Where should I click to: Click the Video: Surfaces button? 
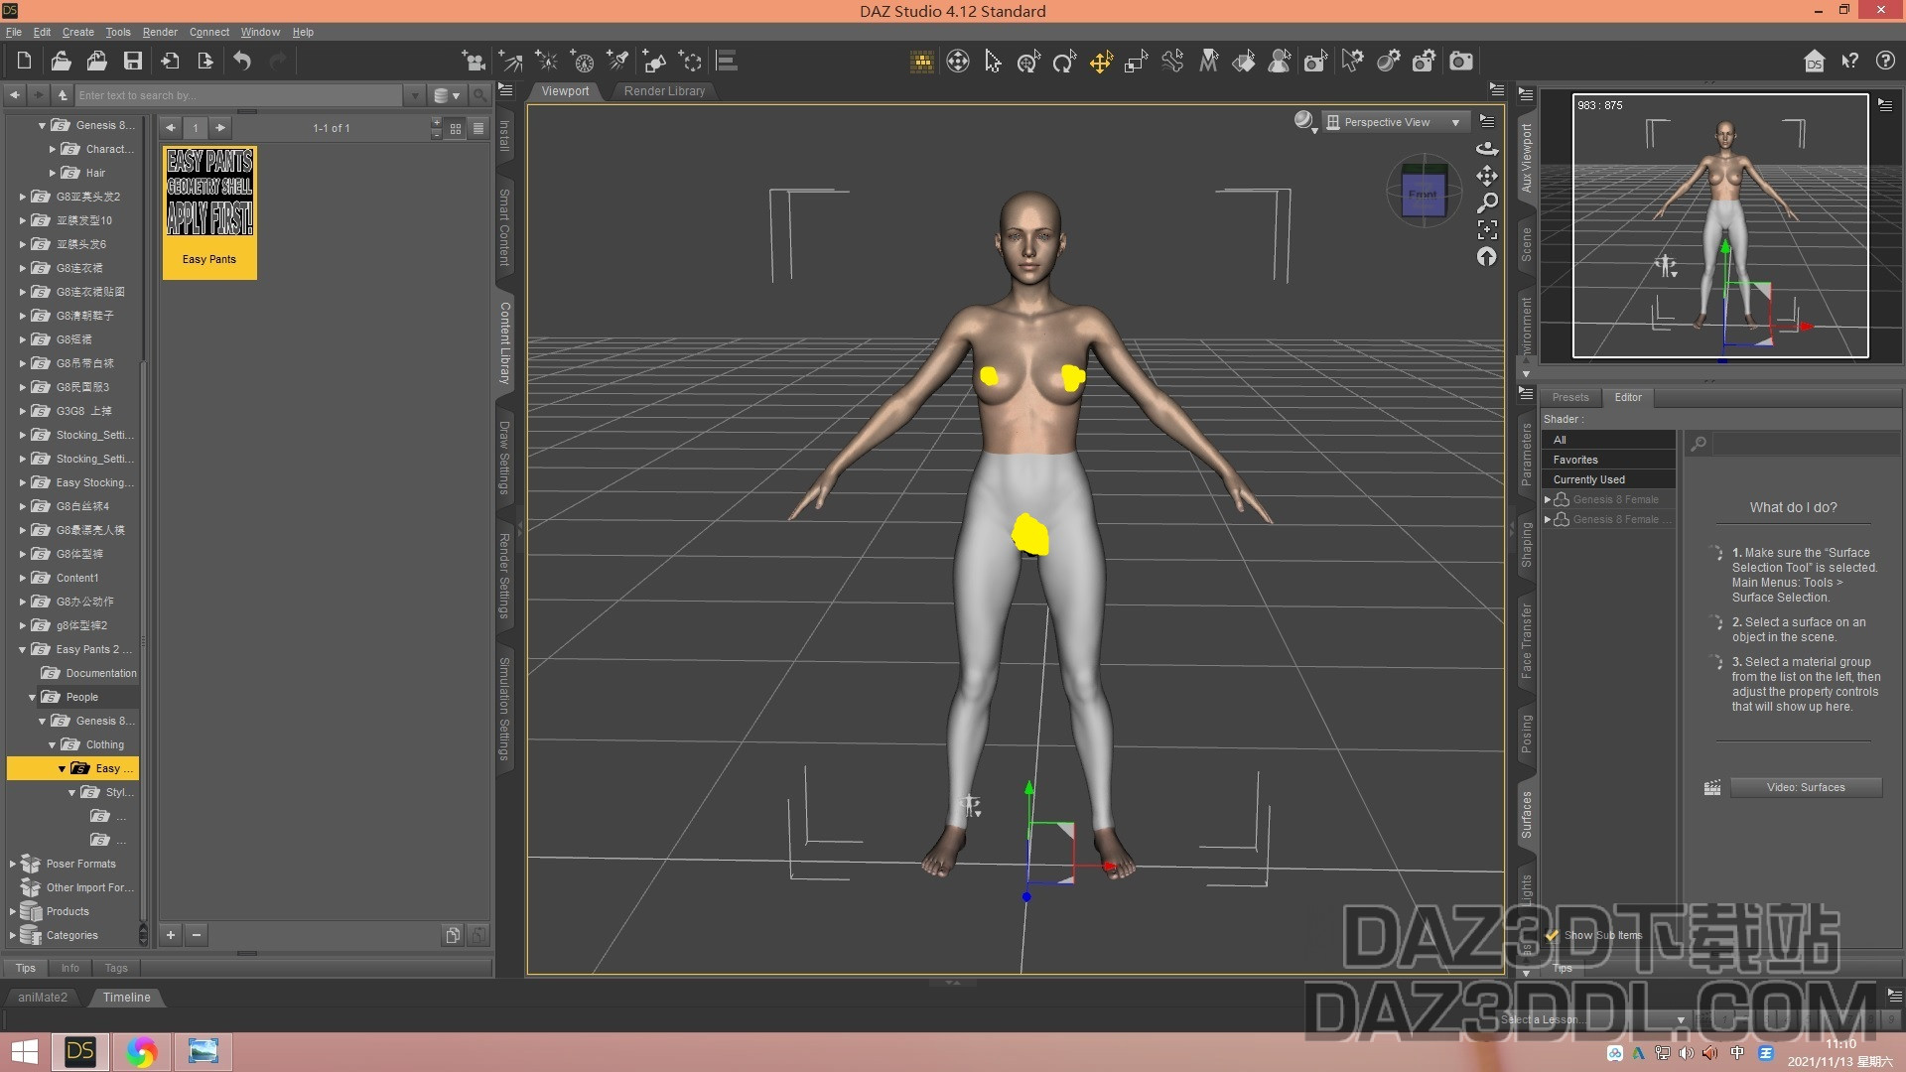pyautogui.click(x=1806, y=787)
